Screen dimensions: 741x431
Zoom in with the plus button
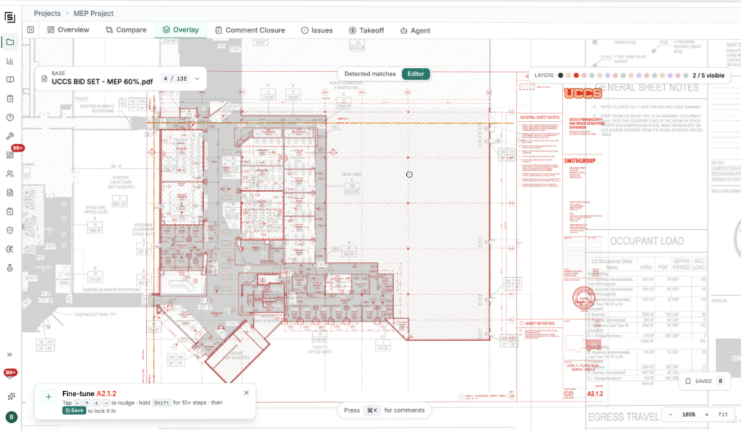[x=707, y=415]
